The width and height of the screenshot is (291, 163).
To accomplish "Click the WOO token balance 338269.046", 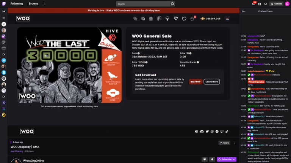I will coord(210,18).
